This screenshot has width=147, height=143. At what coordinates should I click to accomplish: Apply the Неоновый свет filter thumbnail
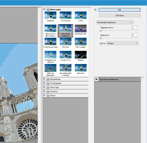(80, 29)
